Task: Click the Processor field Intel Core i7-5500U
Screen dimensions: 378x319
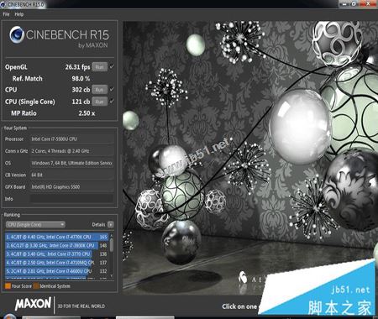Action: [71, 139]
